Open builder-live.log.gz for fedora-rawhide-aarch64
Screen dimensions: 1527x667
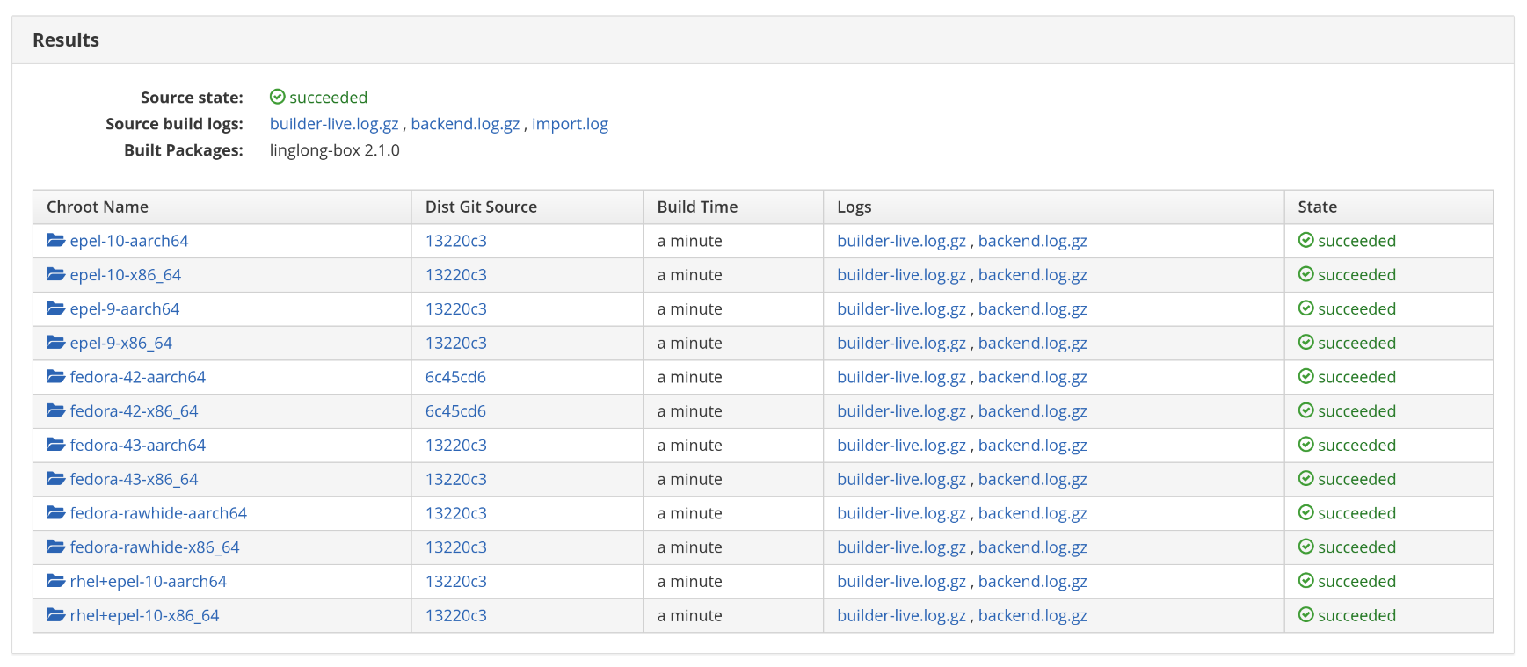(x=901, y=513)
